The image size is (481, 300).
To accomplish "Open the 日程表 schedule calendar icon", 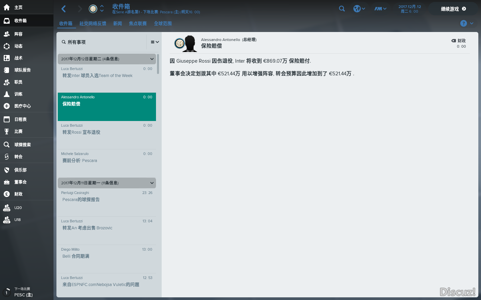I will (7, 119).
